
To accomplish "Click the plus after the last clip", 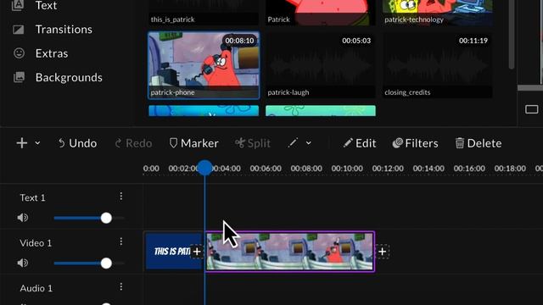I will (x=383, y=252).
